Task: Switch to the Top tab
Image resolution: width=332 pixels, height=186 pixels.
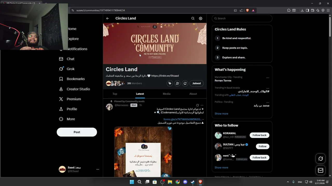Action: 115,94
